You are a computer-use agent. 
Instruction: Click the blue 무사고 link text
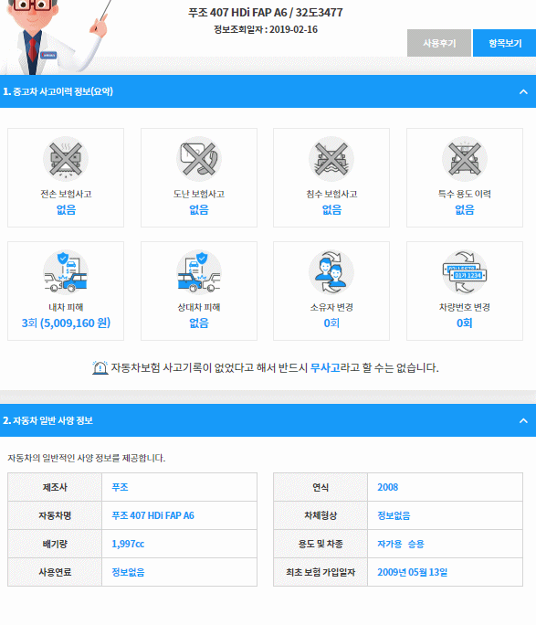(x=325, y=367)
